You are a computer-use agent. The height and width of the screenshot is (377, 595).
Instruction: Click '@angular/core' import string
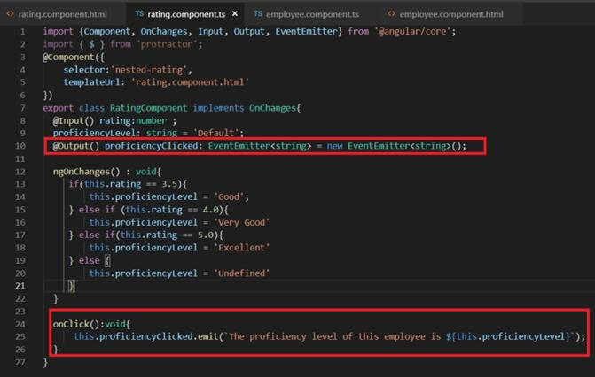tap(413, 32)
